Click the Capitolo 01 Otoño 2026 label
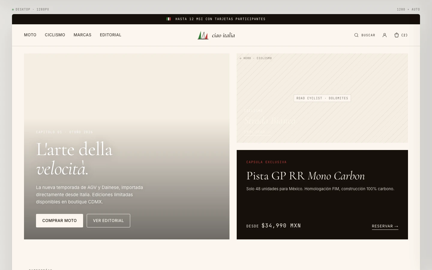 click(64, 132)
